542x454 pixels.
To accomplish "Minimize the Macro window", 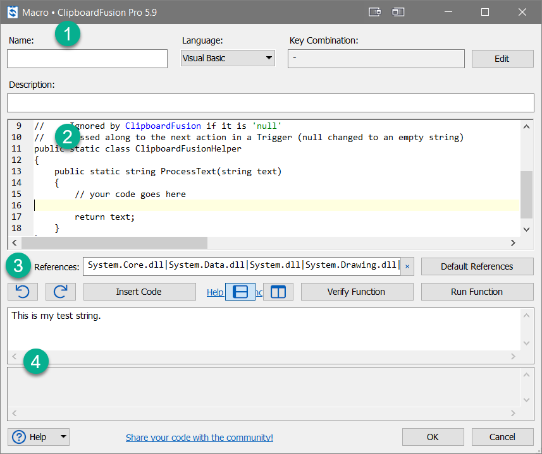I will click(x=448, y=12).
